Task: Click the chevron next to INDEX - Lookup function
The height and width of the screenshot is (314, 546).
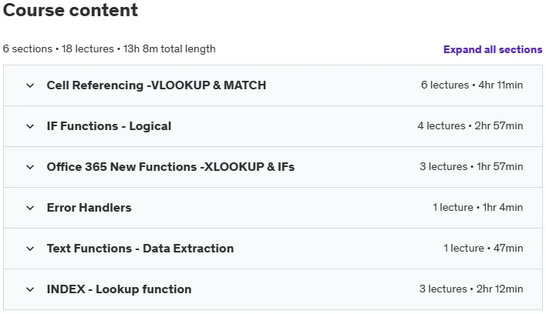Action: click(30, 289)
